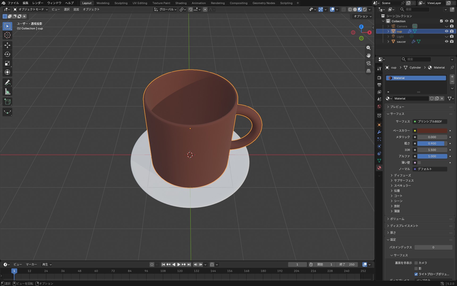Hide the cup object in outliner
Screen dimensions: 457x286
coord(446,31)
